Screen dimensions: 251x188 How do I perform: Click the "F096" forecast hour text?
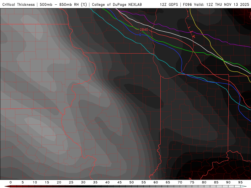pyautogui.click(x=188, y=5)
